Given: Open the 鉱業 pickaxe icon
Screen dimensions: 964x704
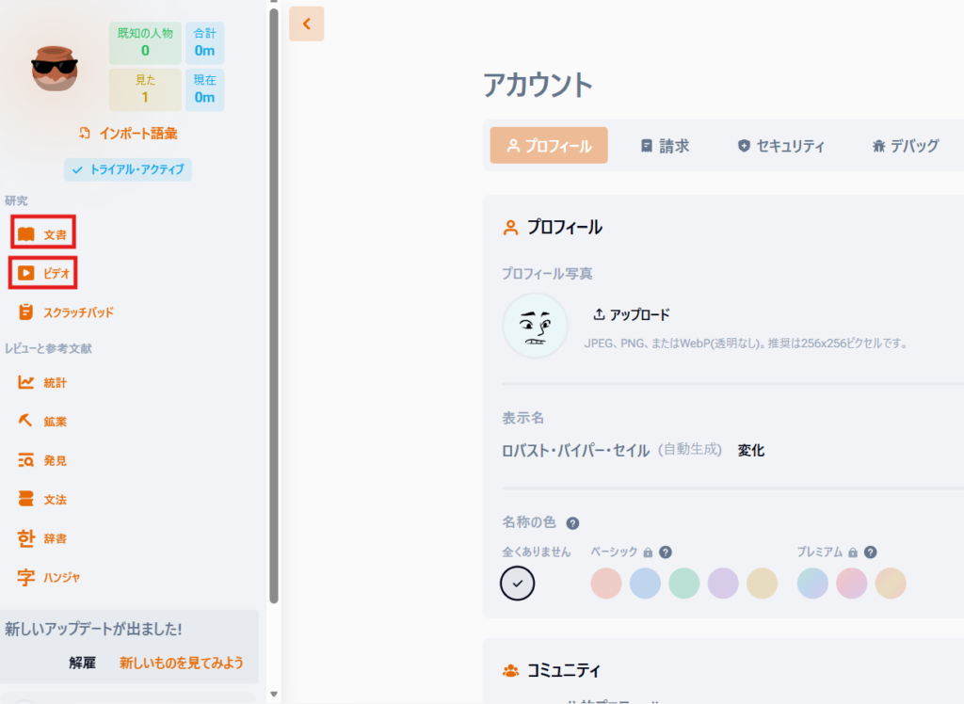Looking at the screenshot, I should [26, 422].
